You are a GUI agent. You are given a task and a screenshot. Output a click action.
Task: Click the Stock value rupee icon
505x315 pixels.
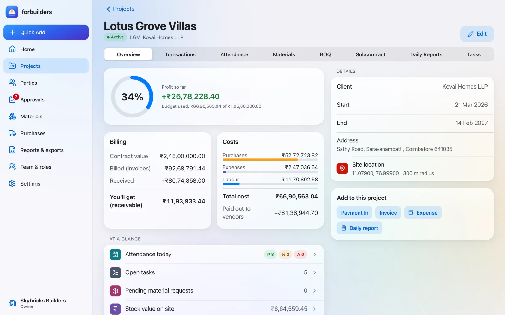[x=115, y=309]
